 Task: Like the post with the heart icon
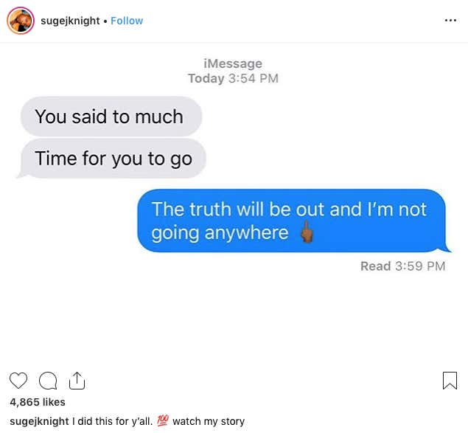coord(18,381)
